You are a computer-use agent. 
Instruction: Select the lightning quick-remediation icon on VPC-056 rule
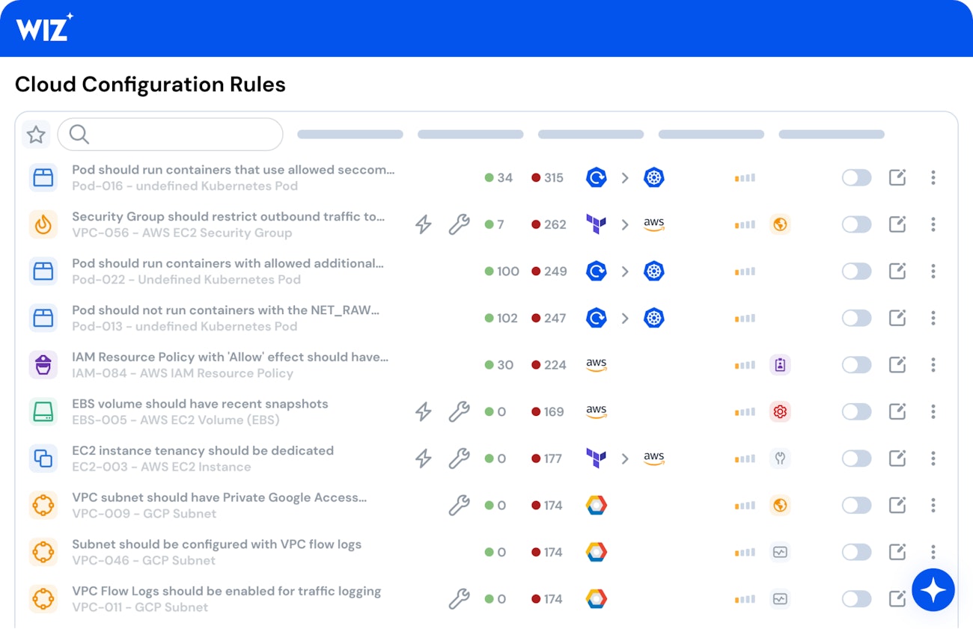click(423, 224)
